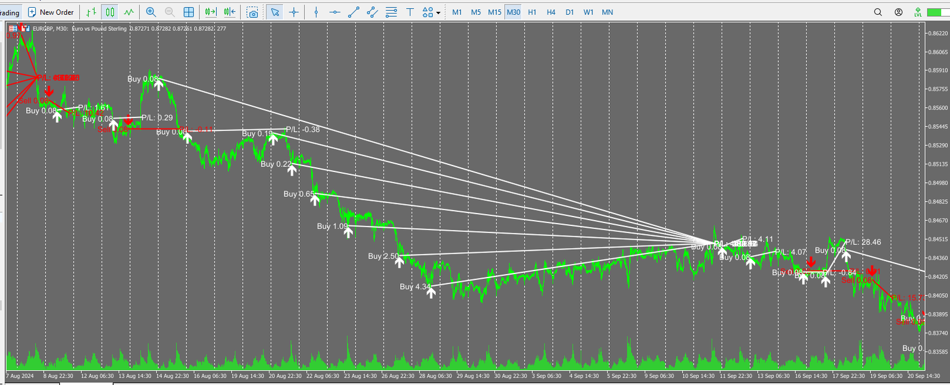Draw a horizontal line on chart
950x385 pixels.
pyautogui.click(x=335, y=12)
